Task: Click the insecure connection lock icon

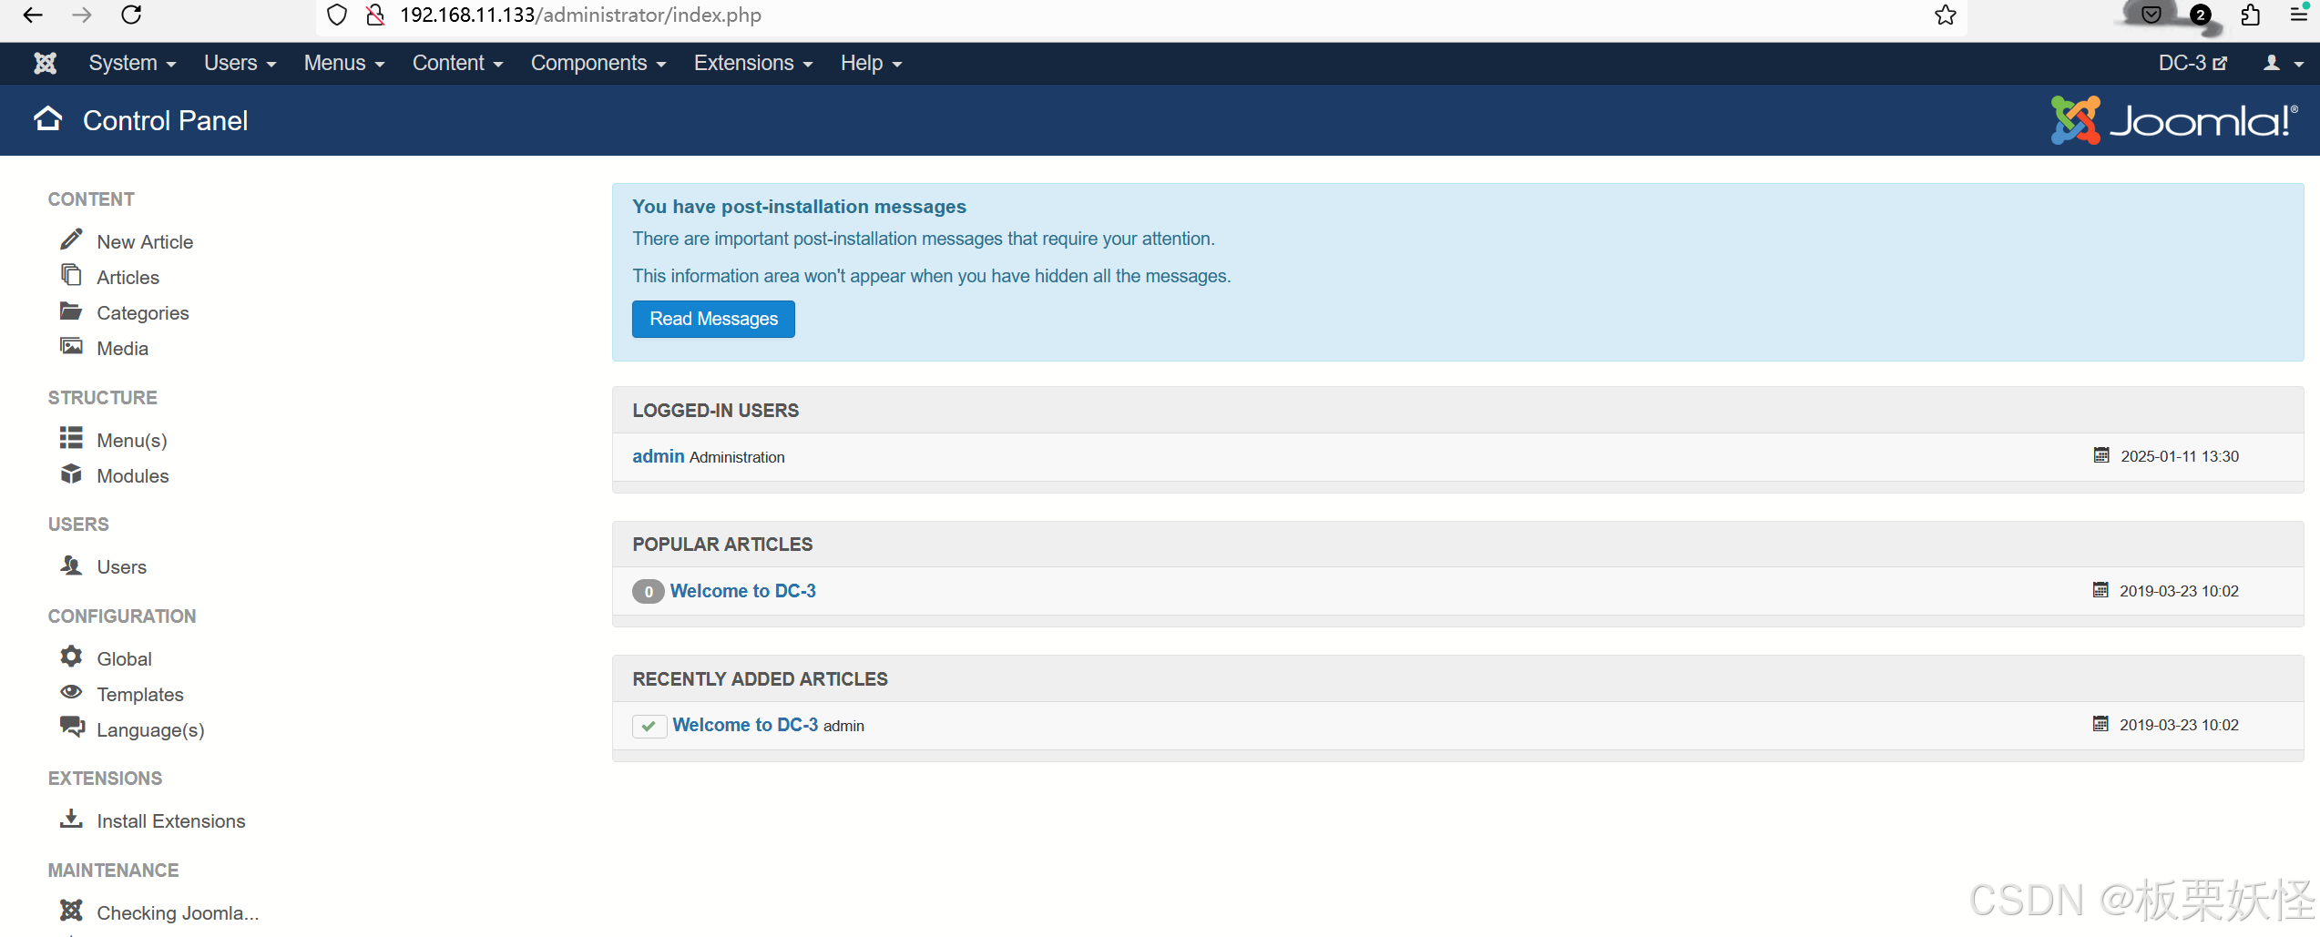Action: point(374,15)
